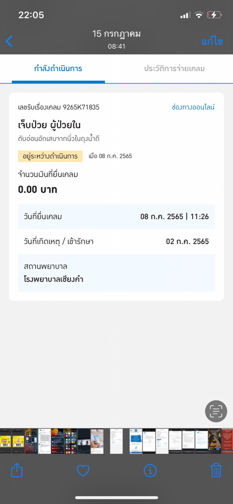This screenshot has height=504, width=233.
Task: Delete the photo with the trash icon
Action: [x=216, y=470]
